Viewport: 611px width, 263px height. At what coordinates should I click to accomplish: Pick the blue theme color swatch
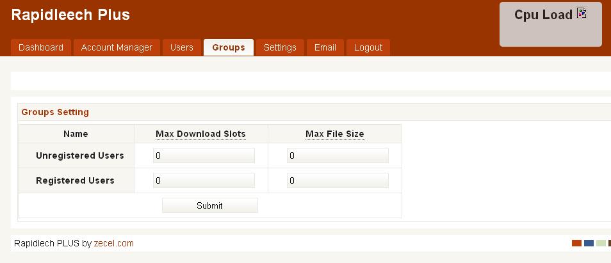[589, 243]
